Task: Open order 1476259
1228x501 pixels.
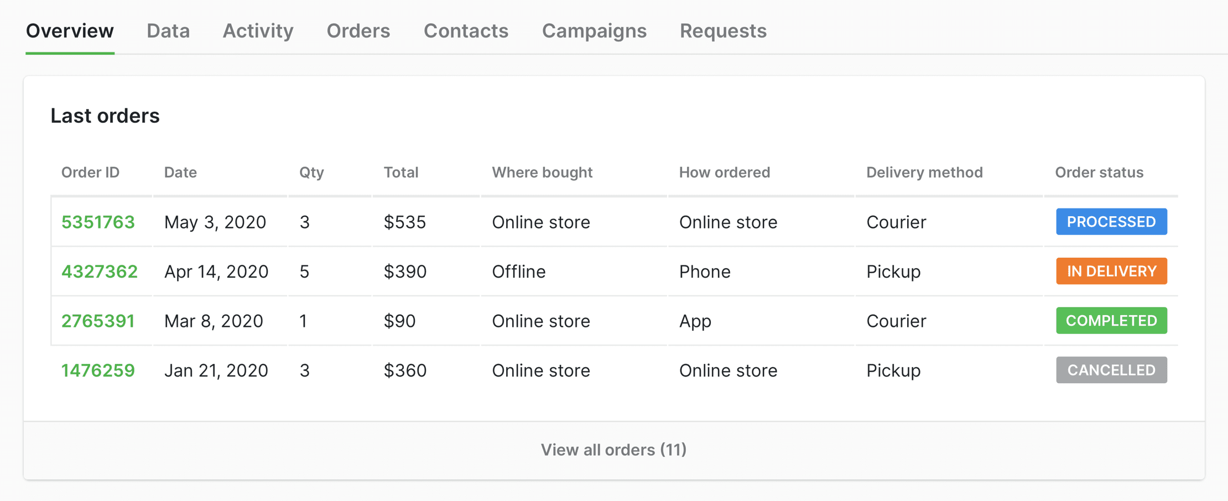Action: tap(98, 370)
